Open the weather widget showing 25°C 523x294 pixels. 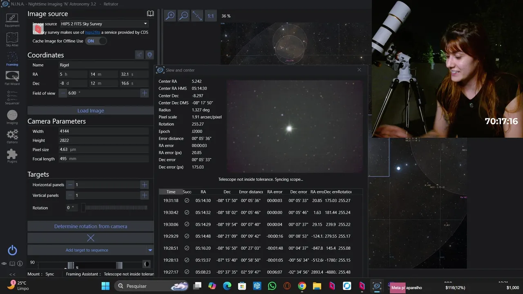18,285
